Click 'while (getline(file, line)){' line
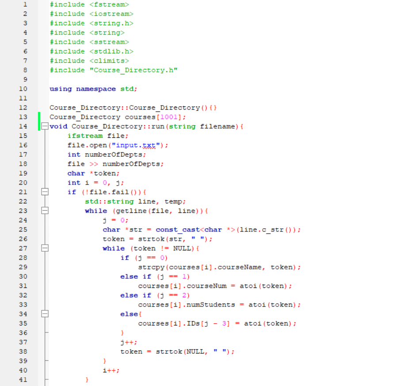Image resolution: width=400 pixels, height=386 pixels. point(147,211)
